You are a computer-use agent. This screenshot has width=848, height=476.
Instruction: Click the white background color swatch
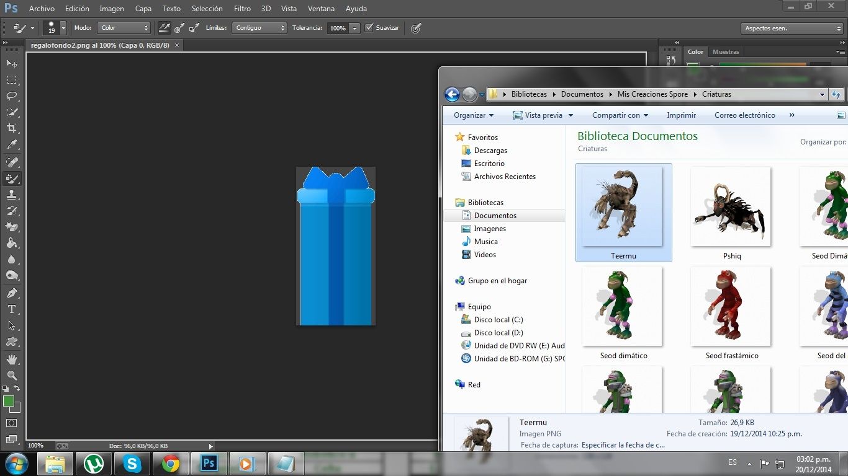(x=17, y=408)
